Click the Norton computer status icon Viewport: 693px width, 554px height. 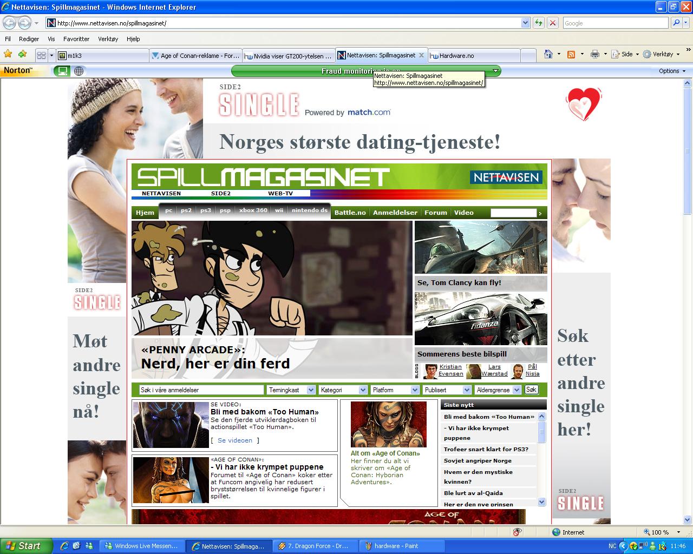coord(62,71)
